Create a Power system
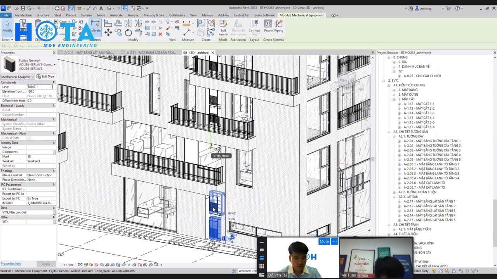The height and width of the screenshot is (279, 497). point(268,26)
